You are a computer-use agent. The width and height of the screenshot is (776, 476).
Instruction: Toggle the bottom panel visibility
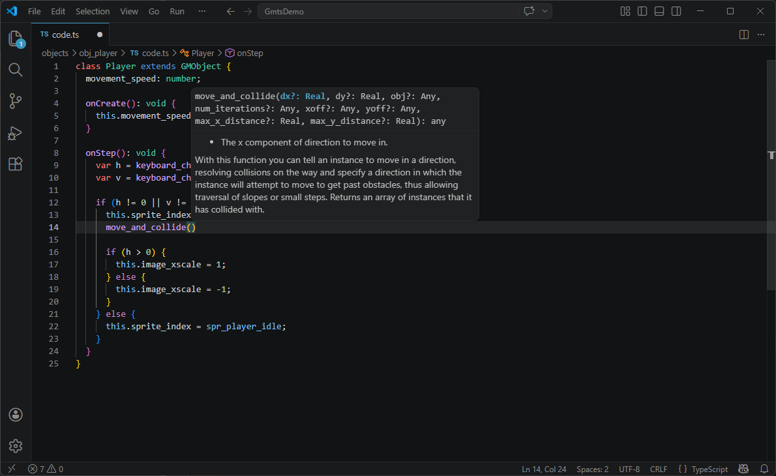coord(659,11)
